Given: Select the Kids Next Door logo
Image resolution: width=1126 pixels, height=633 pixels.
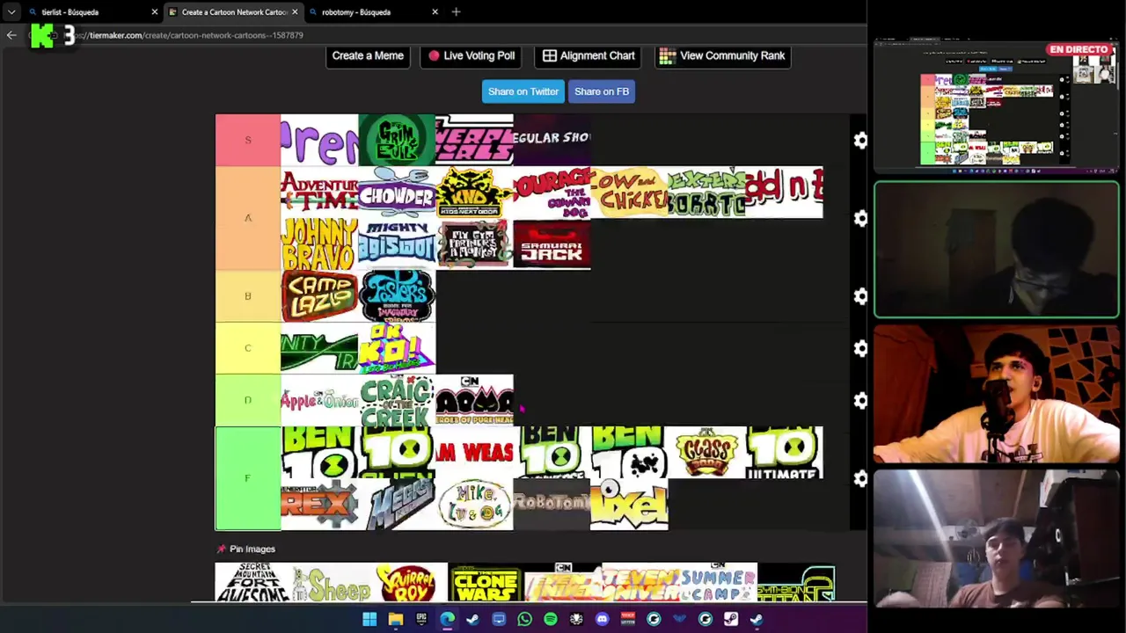Looking at the screenshot, I should coord(474,192).
